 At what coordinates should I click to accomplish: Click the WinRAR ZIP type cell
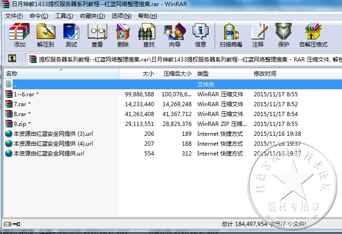pyautogui.click(x=222, y=124)
